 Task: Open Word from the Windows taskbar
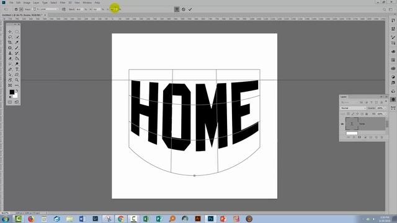tap(82, 219)
